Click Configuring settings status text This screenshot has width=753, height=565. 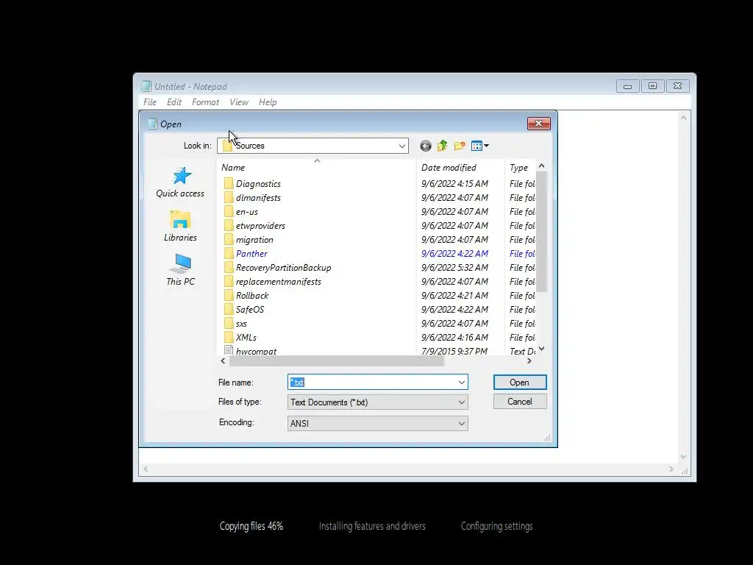tap(496, 526)
